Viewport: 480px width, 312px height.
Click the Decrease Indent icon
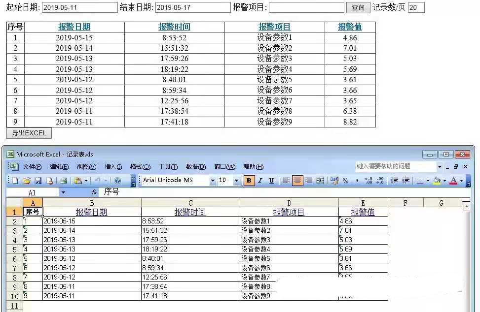tap(394, 181)
